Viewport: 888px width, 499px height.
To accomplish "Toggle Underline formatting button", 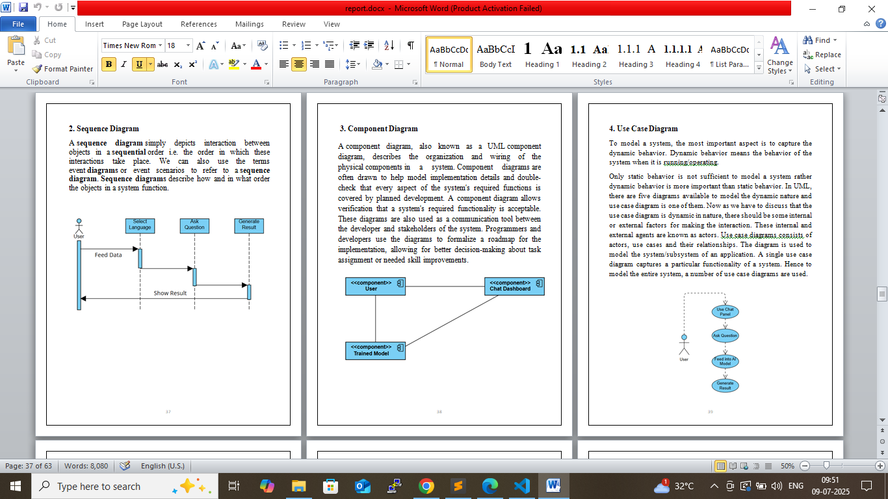I will 139,64.
